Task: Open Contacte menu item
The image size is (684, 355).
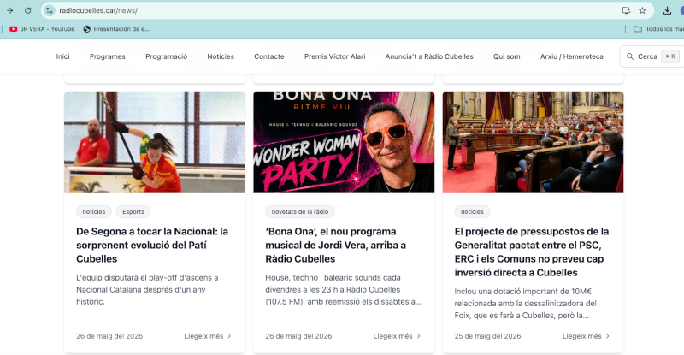Action: (269, 56)
